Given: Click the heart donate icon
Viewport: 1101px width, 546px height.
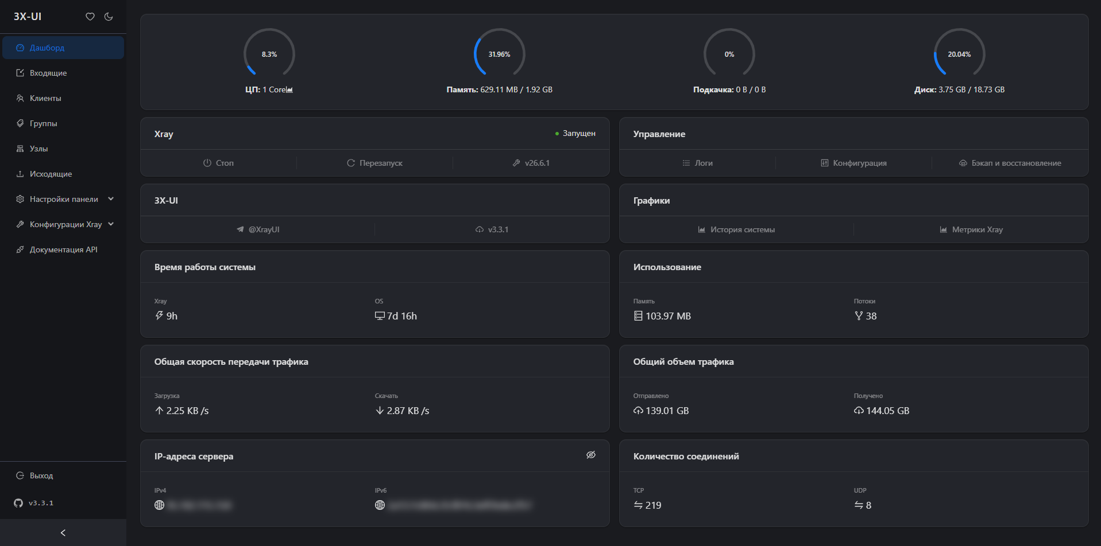Looking at the screenshot, I should 90,17.
